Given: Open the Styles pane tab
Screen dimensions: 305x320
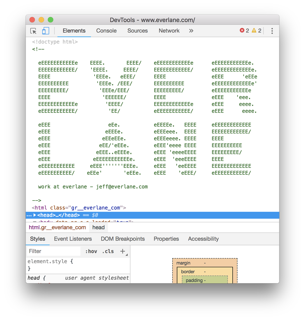Looking at the screenshot, I should click(38, 239).
